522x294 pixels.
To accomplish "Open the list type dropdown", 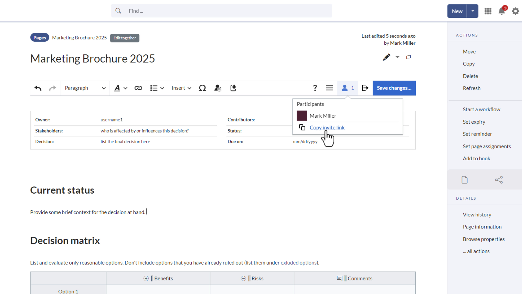I will coord(157,88).
